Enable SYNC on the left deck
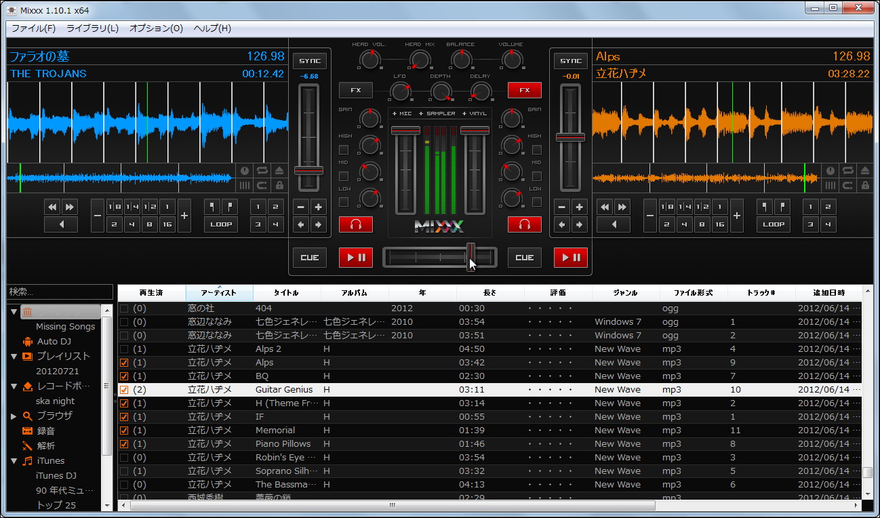The image size is (880, 518). coord(310,60)
